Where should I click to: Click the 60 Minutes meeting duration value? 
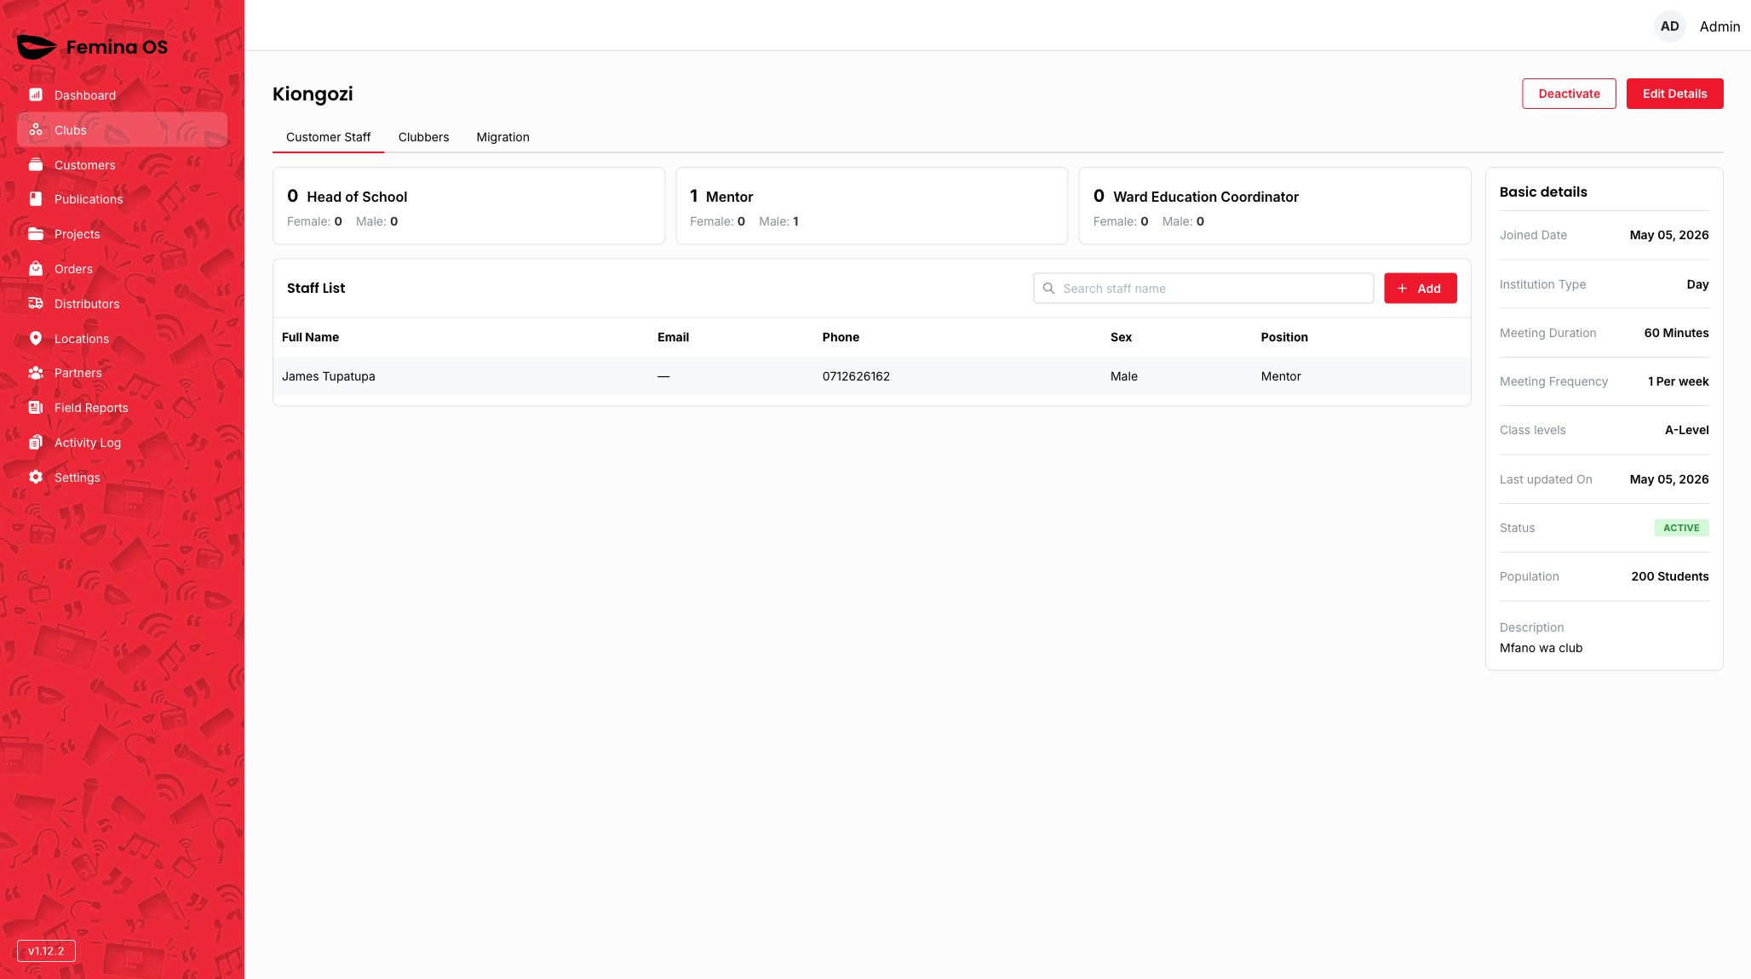click(1676, 333)
